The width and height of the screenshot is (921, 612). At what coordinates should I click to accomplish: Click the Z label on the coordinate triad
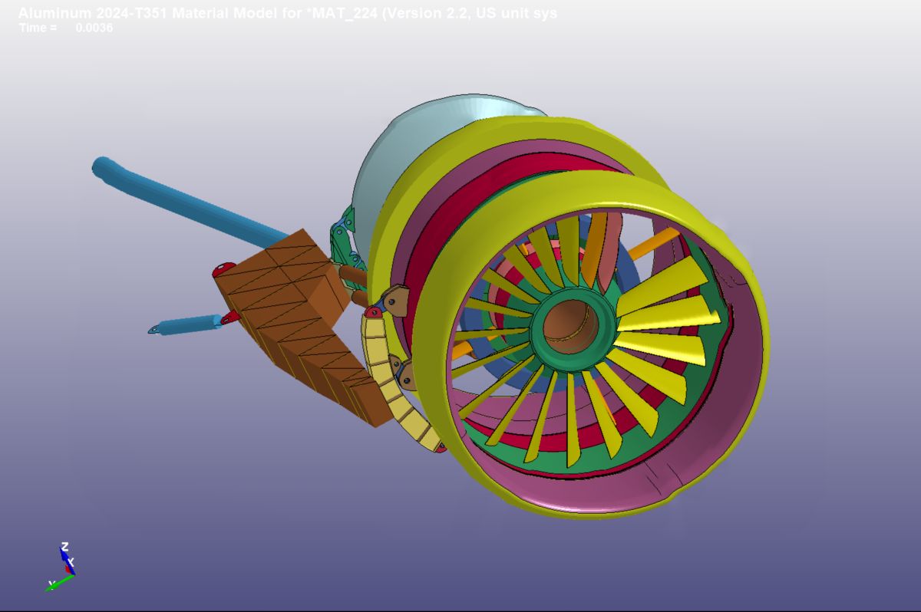(x=65, y=545)
